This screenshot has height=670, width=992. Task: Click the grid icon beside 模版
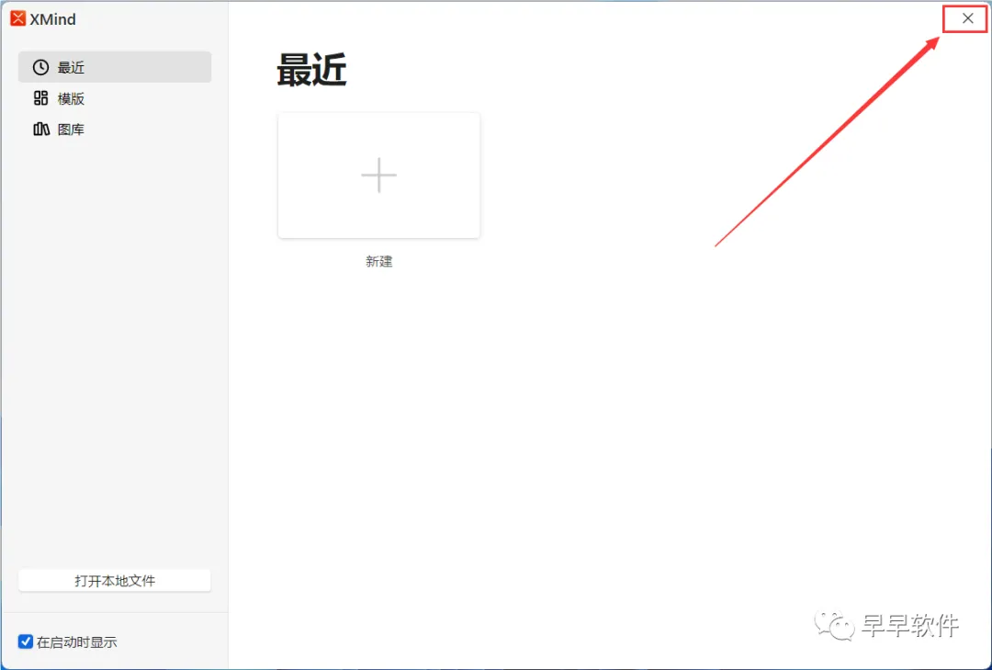click(x=40, y=98)
